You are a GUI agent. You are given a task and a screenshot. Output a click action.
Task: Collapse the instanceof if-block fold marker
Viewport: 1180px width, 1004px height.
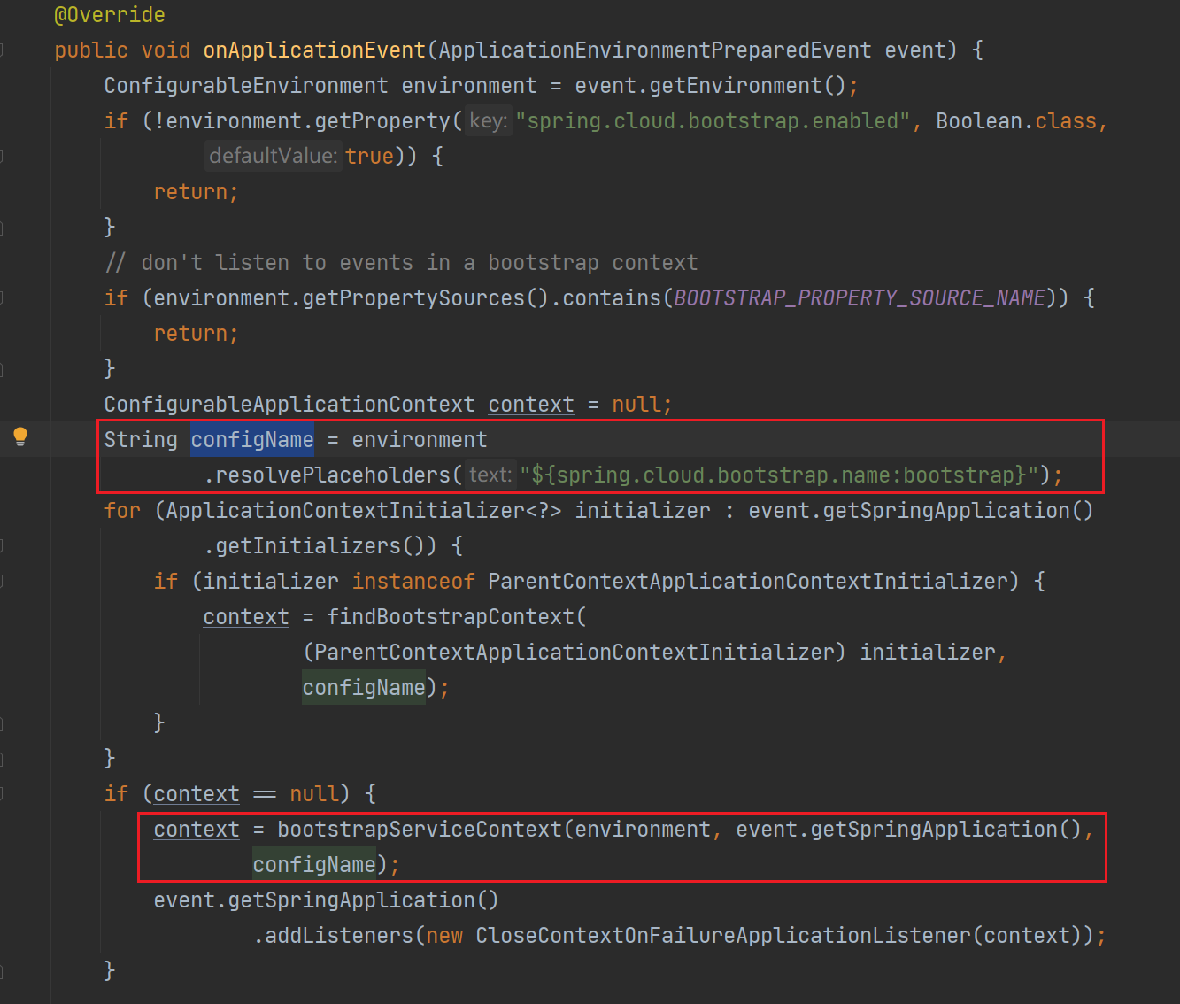coord(3,582)
